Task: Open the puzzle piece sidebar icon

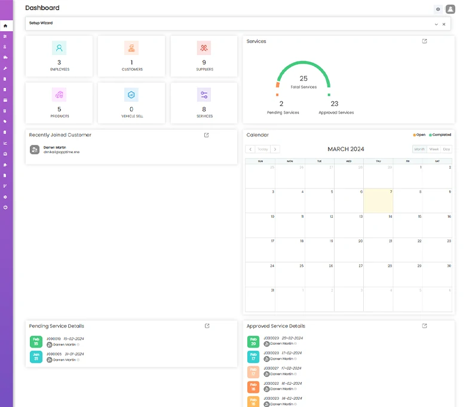Action: tap(5, 165)
